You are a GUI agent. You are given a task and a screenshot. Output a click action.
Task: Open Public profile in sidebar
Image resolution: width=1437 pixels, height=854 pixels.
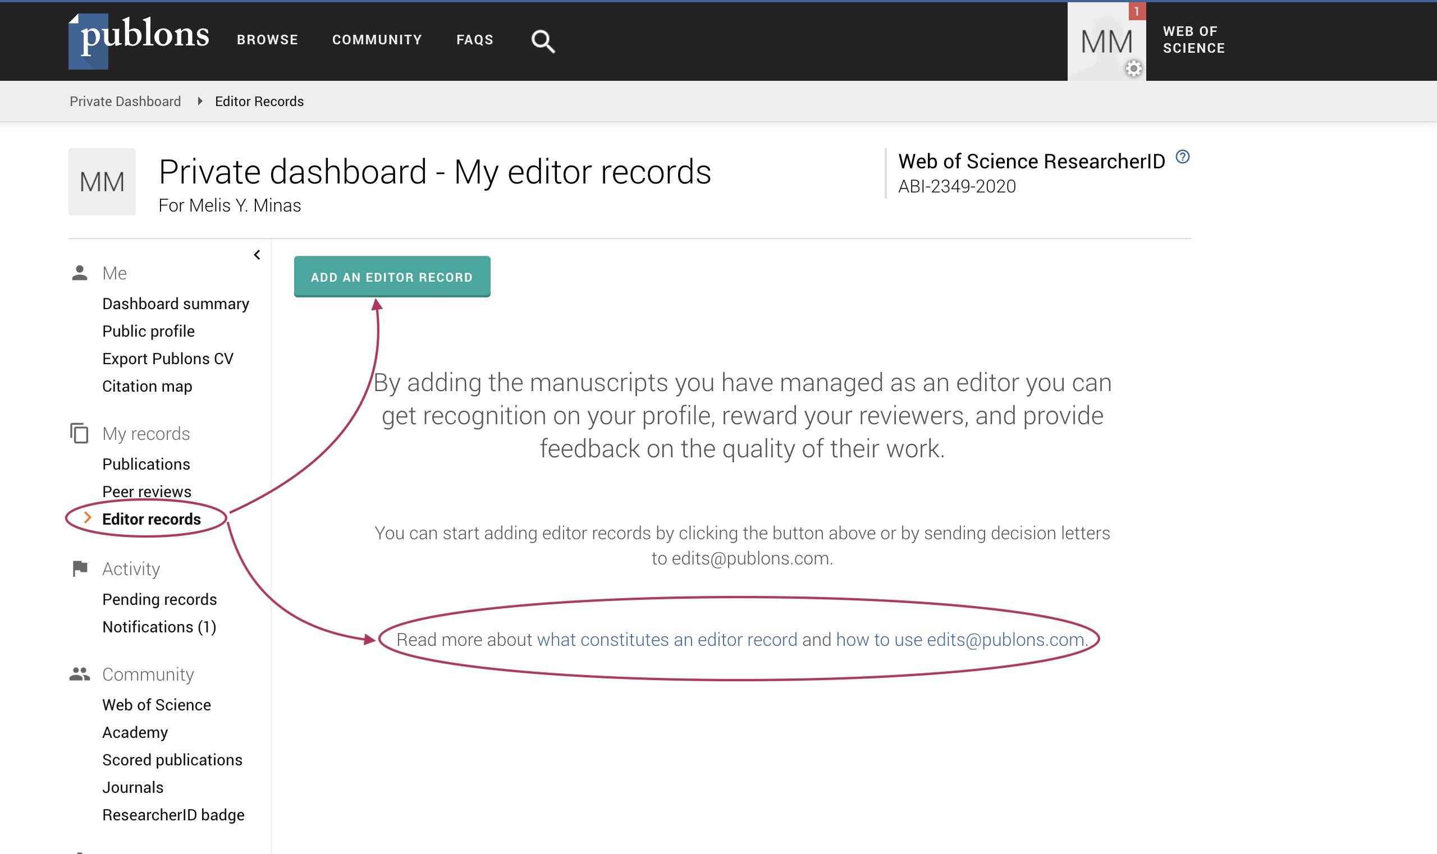point(149,332)
